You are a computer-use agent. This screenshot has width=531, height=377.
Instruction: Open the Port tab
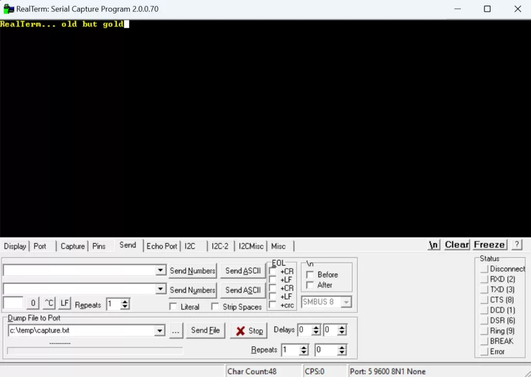(40, 246)
